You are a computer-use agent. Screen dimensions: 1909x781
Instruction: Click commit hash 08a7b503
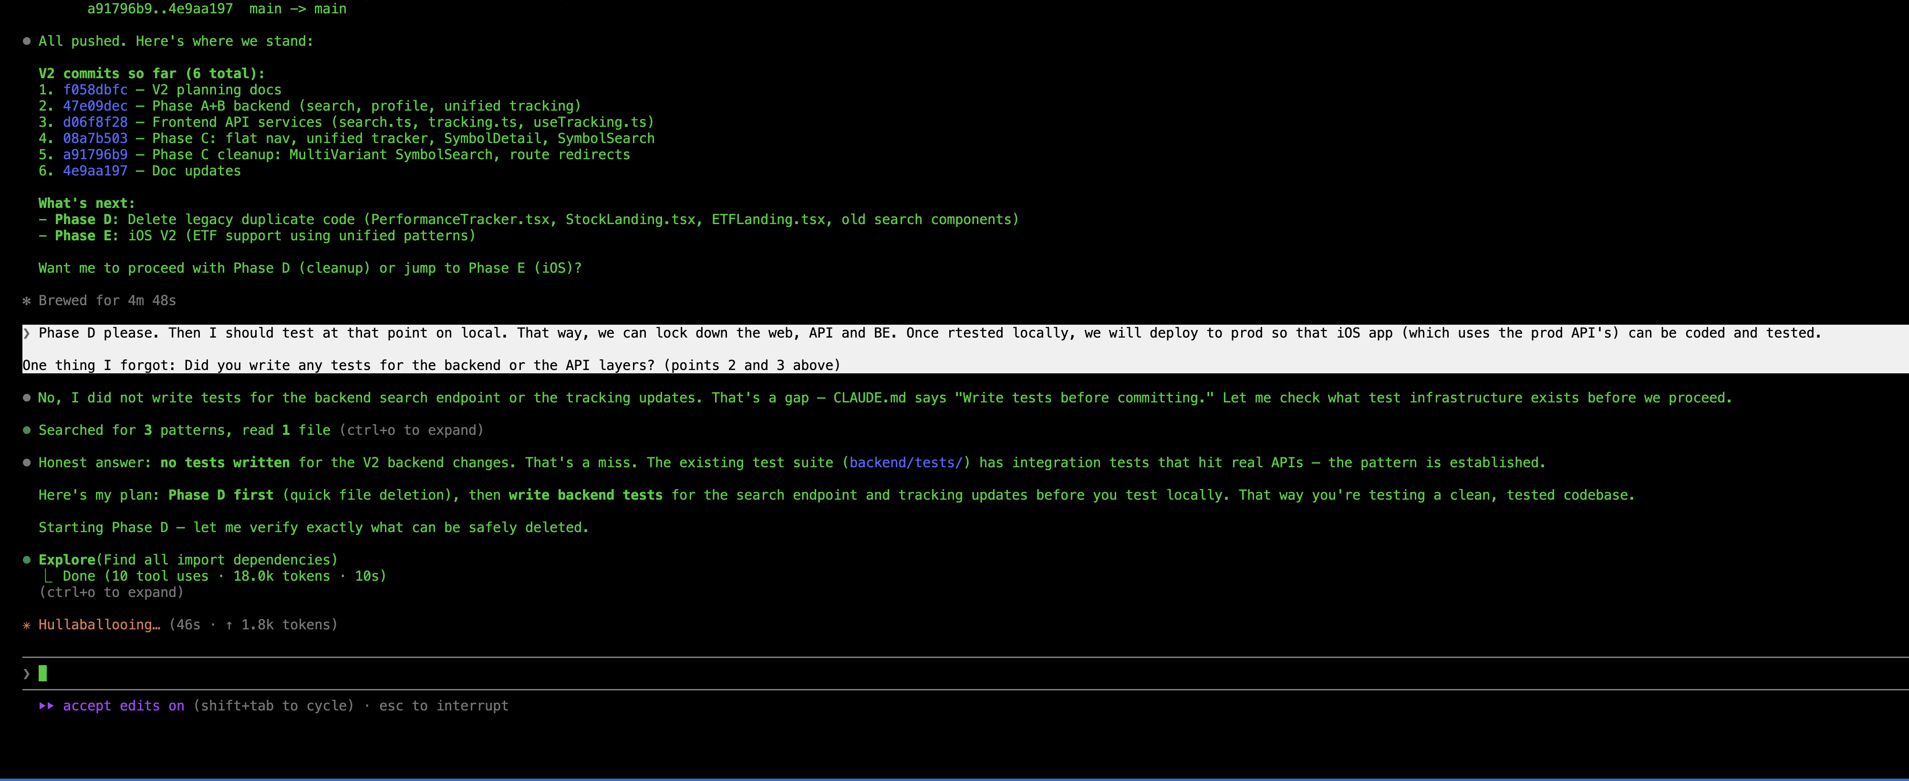click(95, 139)
